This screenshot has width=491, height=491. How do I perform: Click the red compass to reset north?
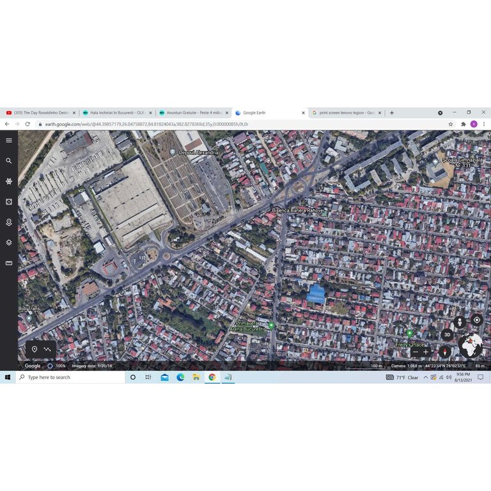(x=445, y=352)
